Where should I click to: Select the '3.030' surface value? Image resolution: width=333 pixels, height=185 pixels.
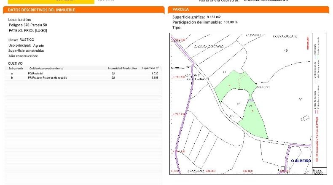pyautogui.click(x=155, y=74)
